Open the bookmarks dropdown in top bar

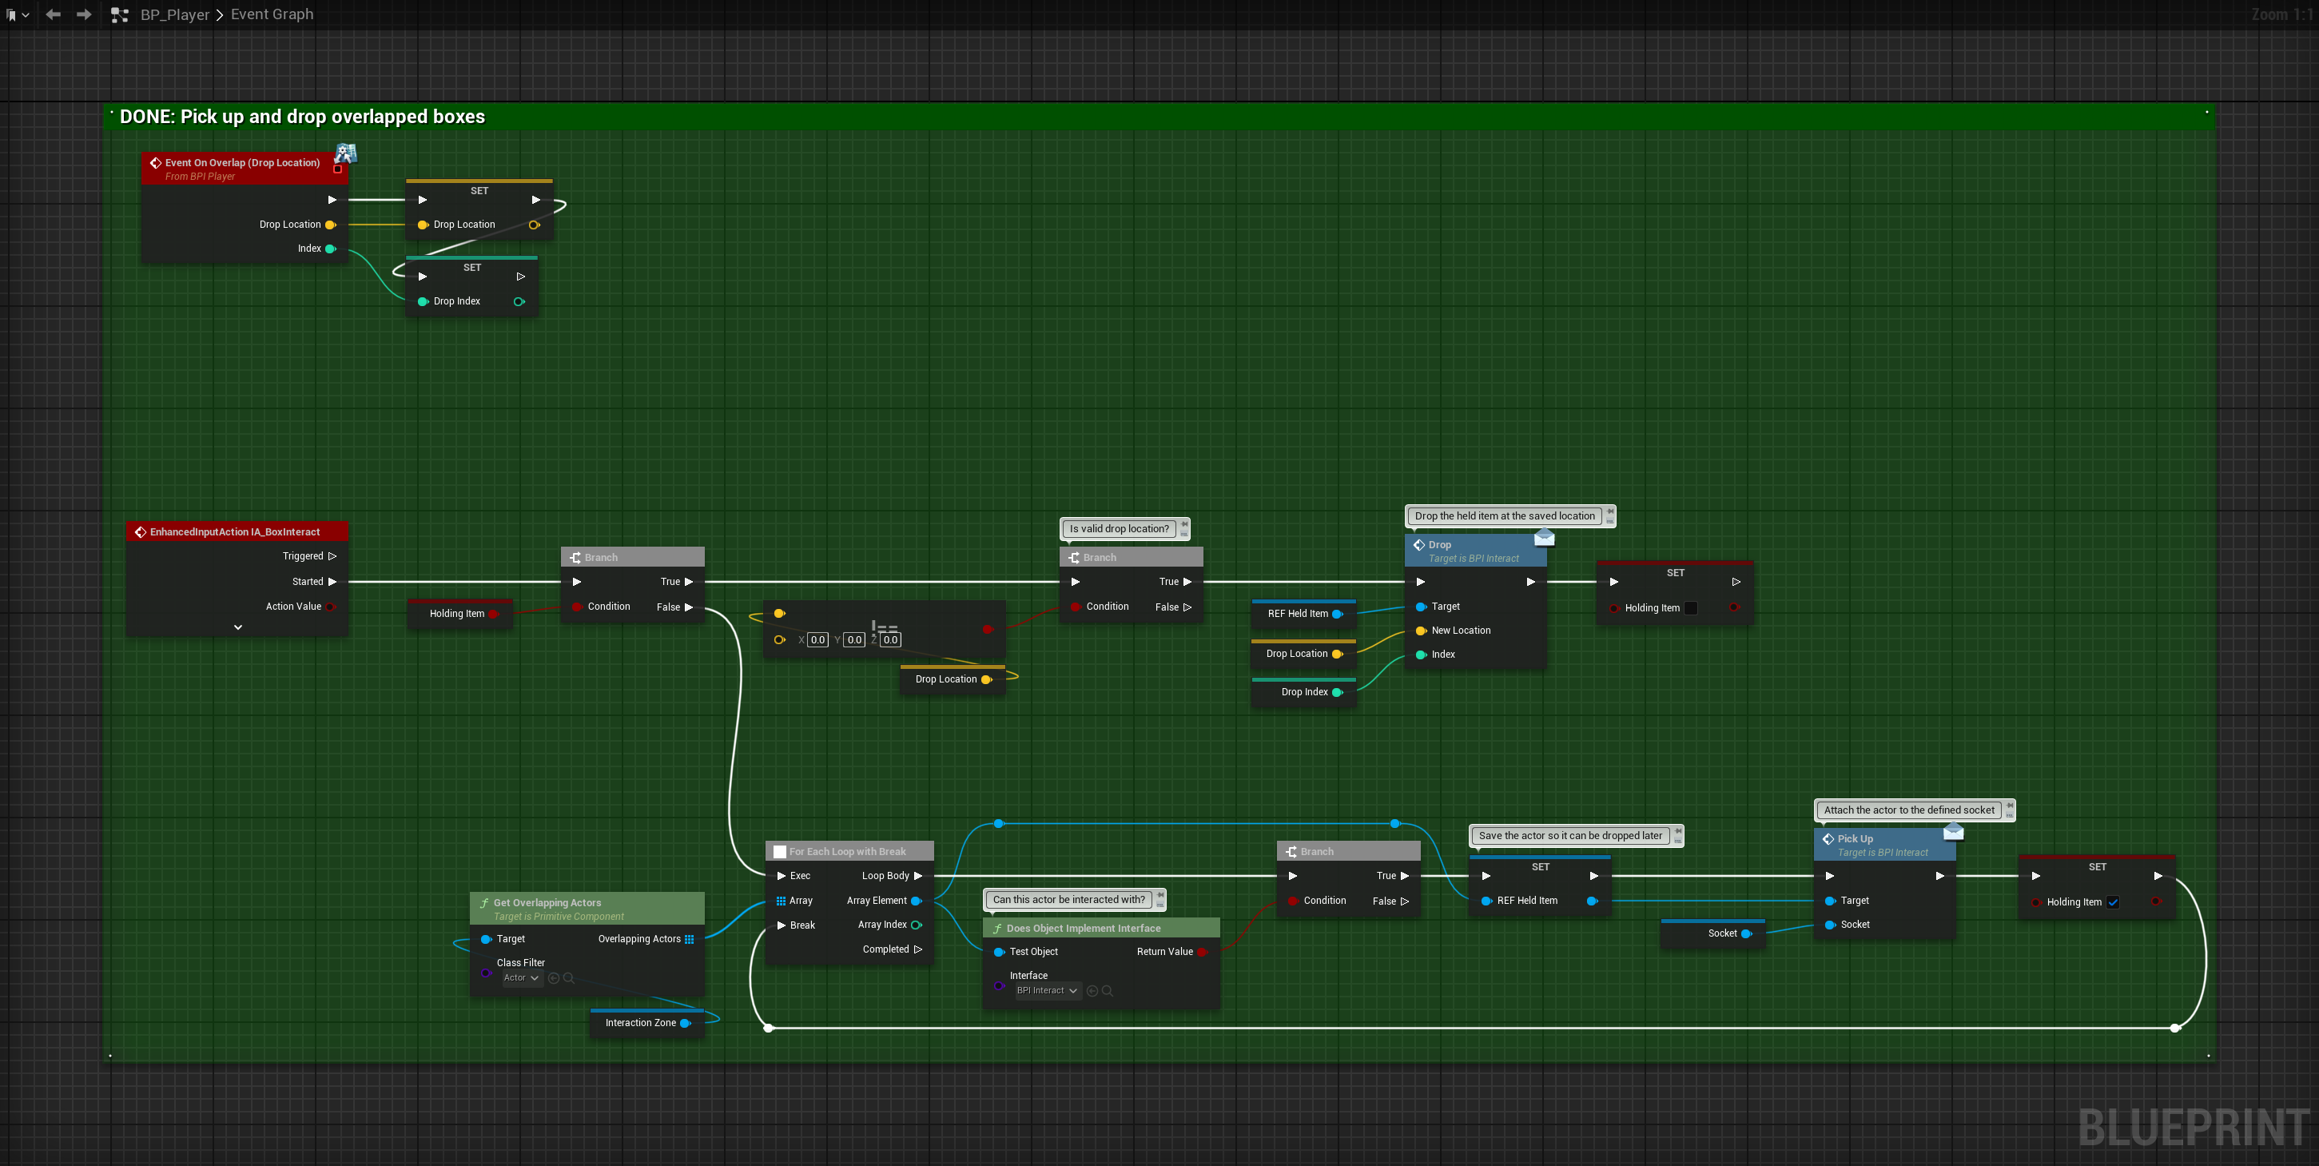17,14
